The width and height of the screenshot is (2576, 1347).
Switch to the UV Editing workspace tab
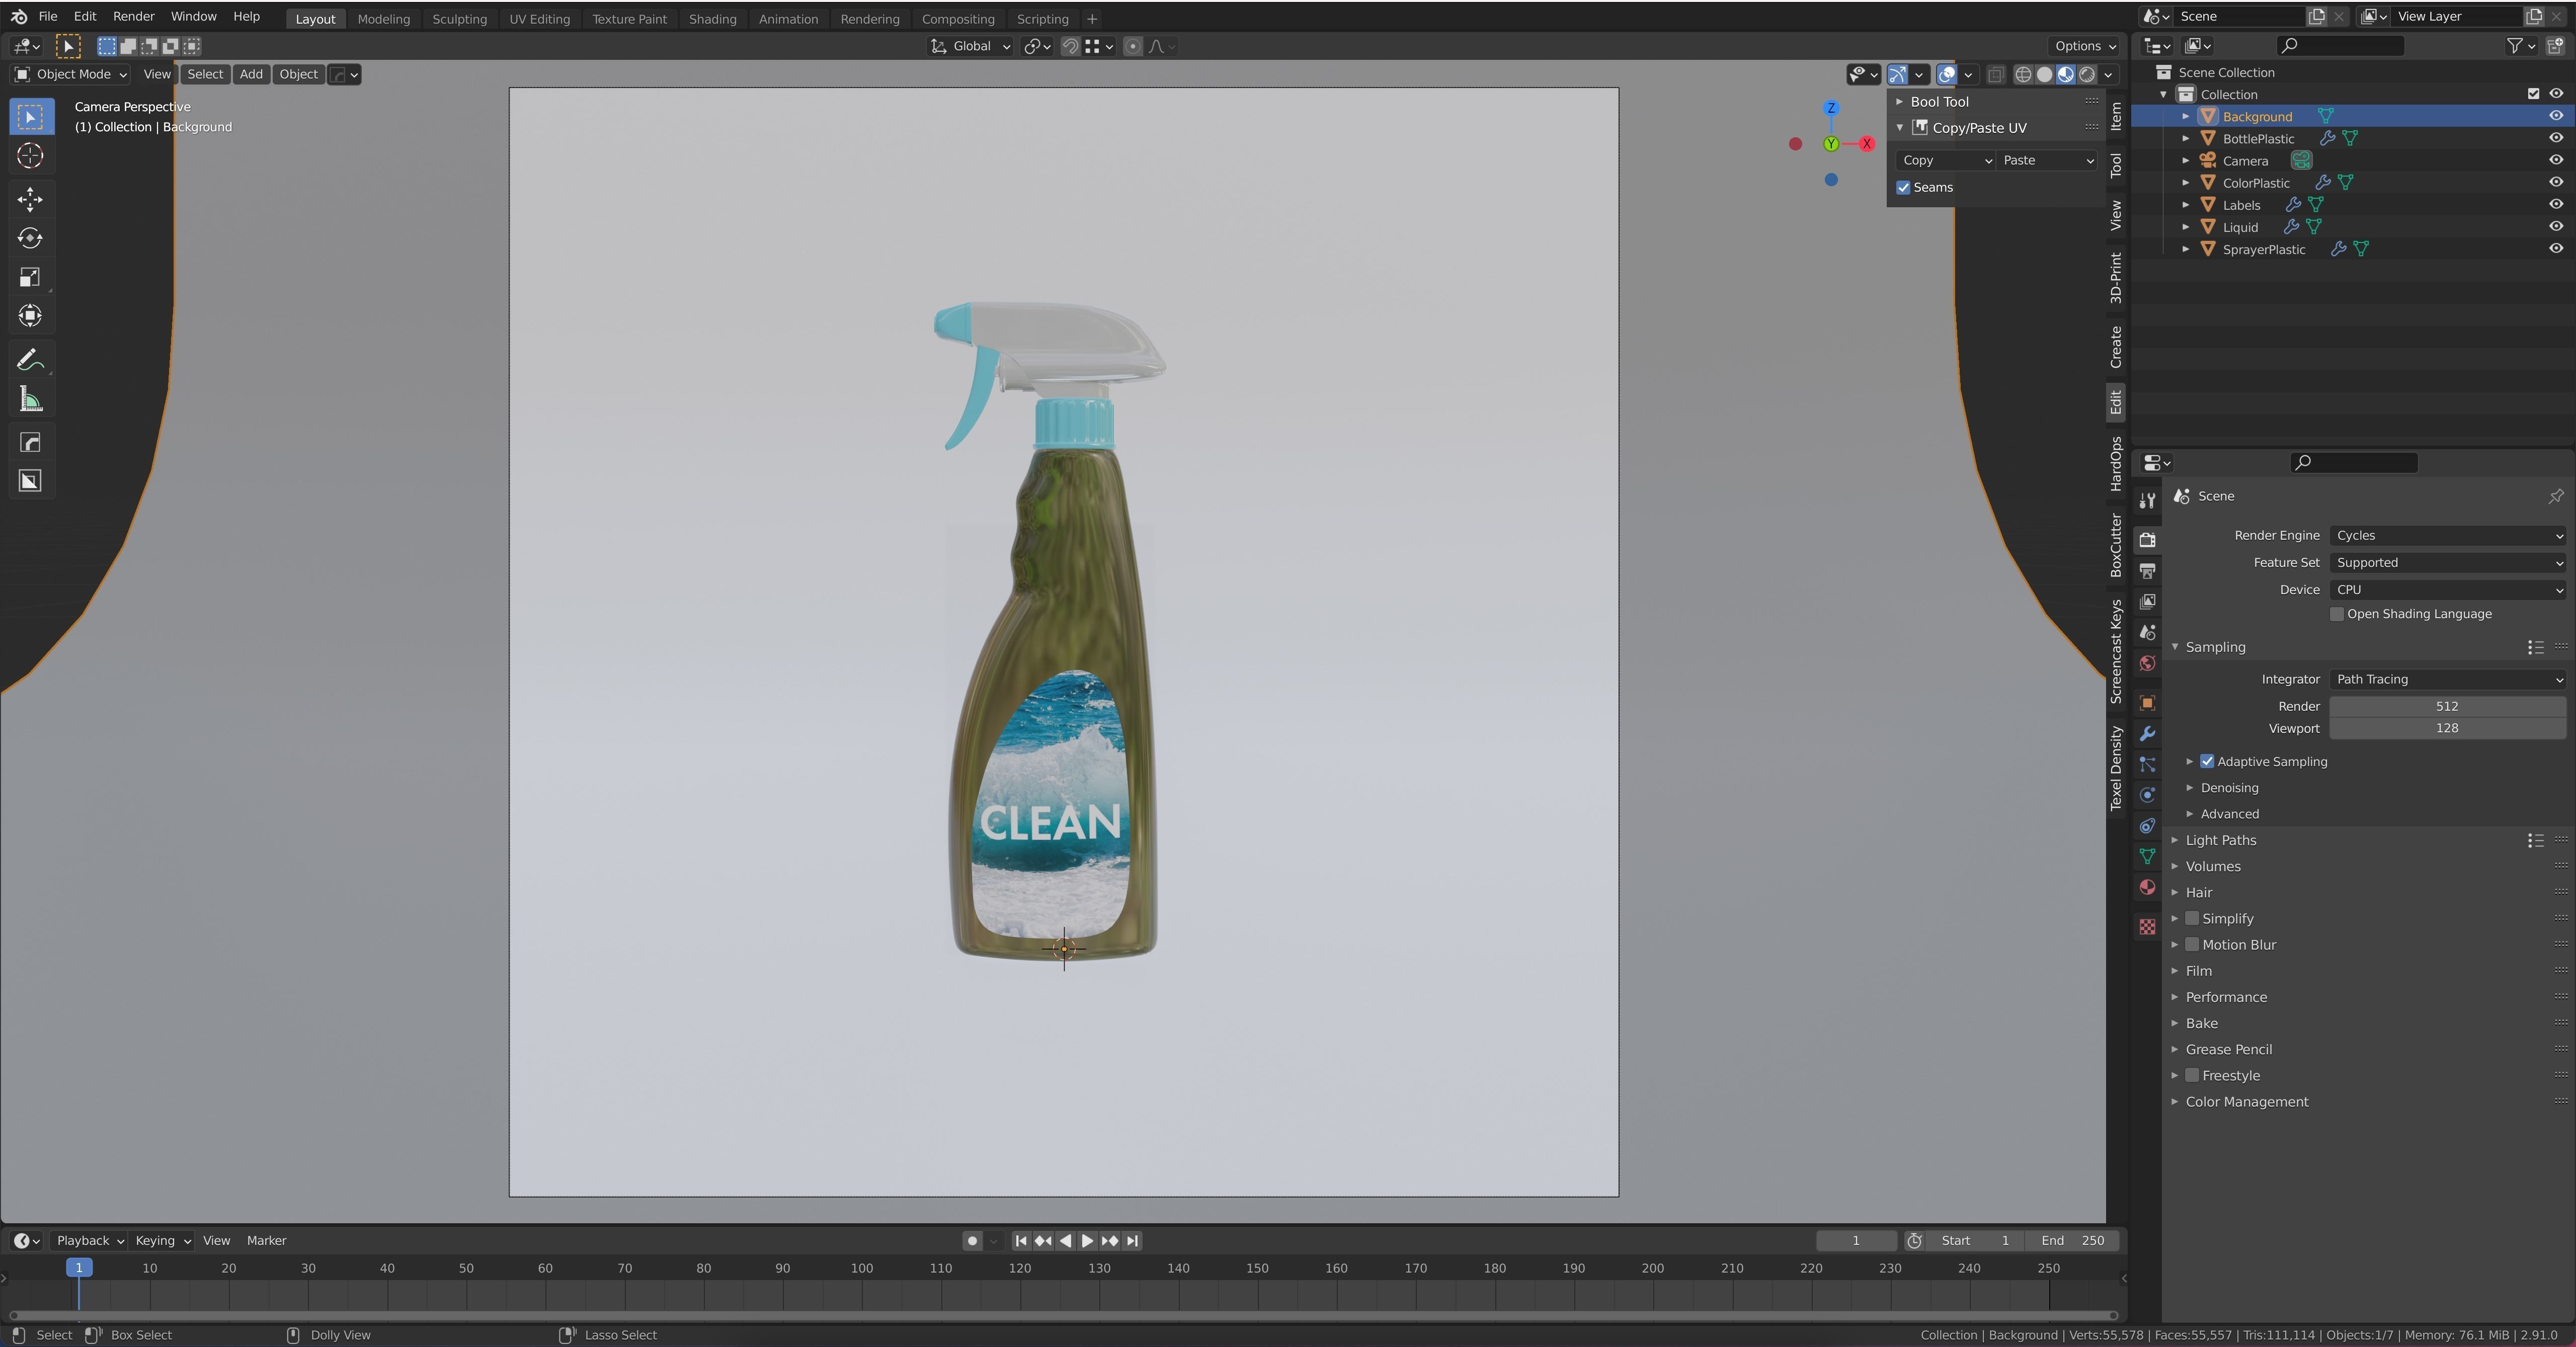tap(539, 19)
